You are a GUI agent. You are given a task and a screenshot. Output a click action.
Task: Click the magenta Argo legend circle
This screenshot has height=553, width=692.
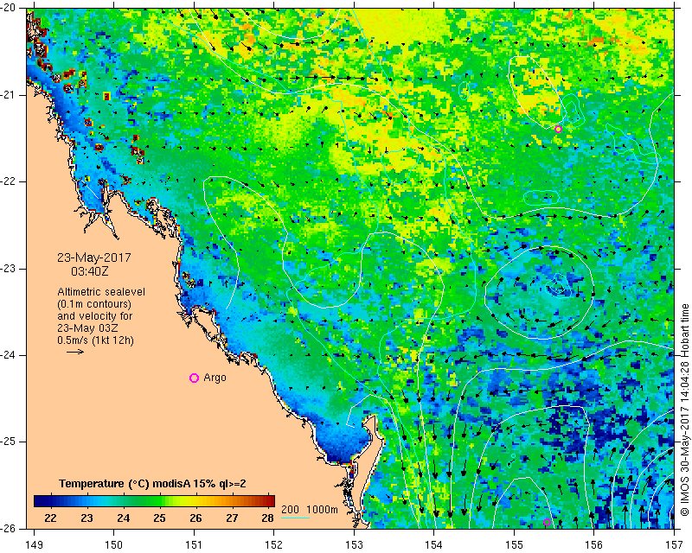194,378
